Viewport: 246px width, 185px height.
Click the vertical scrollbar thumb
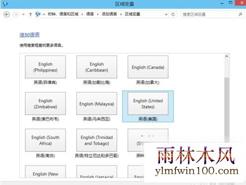227,110
